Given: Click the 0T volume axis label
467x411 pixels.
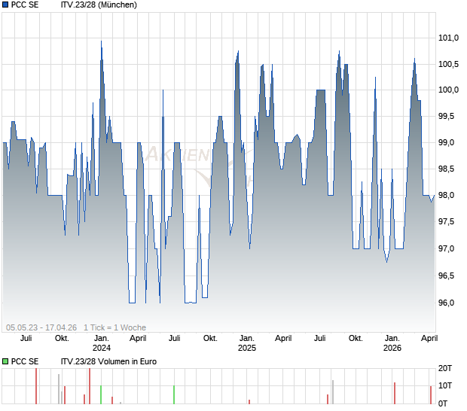Looking at the screenshot, I should 447,403.
